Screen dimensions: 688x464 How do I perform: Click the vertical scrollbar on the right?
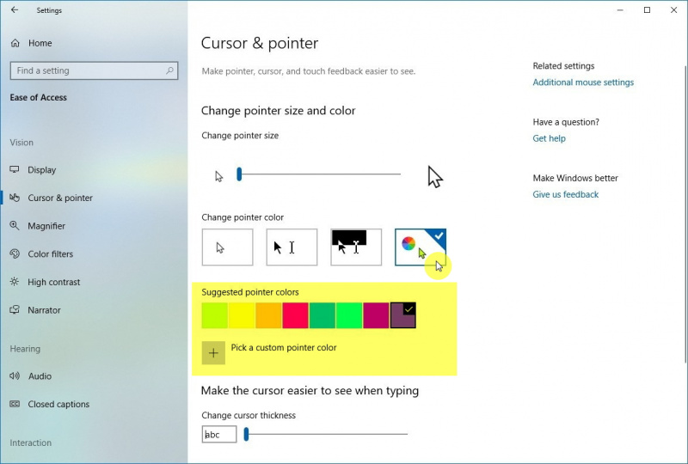tap(685, 214)
